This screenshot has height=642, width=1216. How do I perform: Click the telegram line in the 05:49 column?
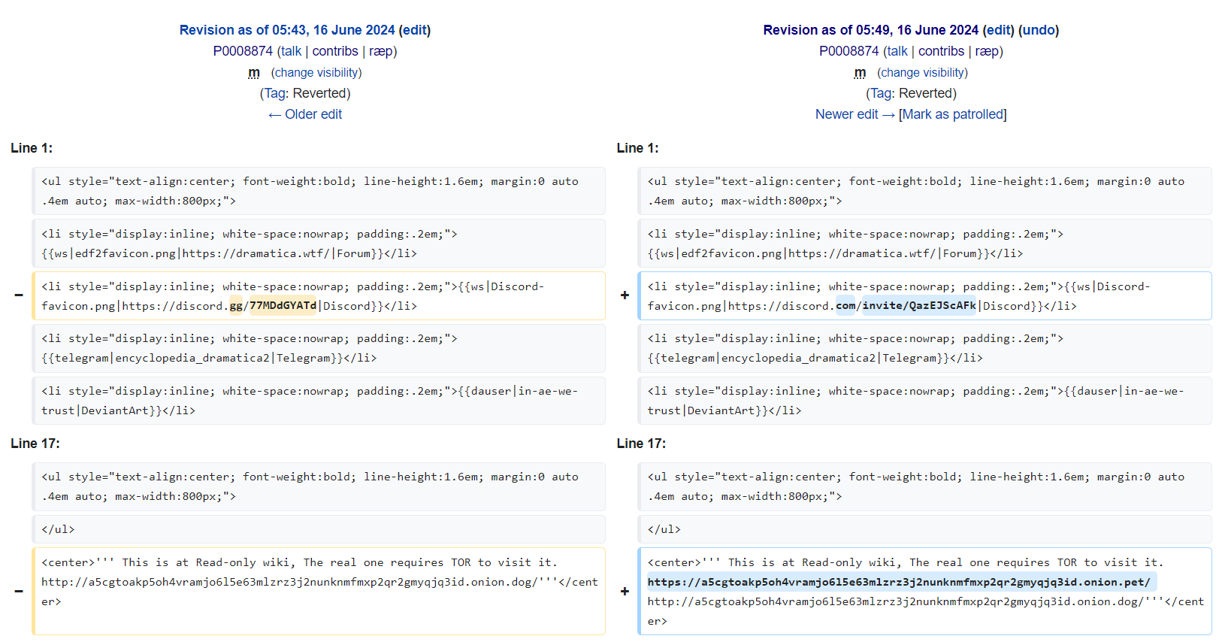[x=924, y=348]
